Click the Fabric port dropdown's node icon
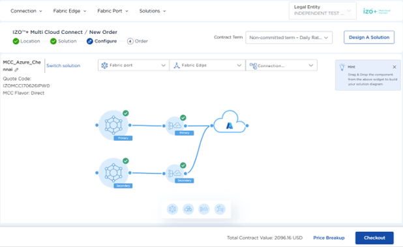The width and height of the screenshot is (403, 247). (104, 65)
